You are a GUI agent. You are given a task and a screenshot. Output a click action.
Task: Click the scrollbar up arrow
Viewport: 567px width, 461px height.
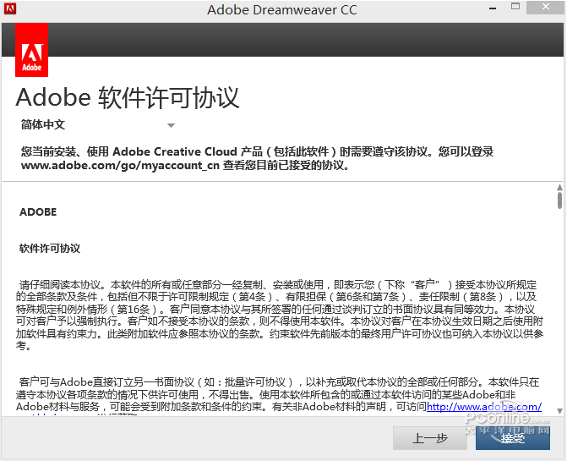(559, 187)
